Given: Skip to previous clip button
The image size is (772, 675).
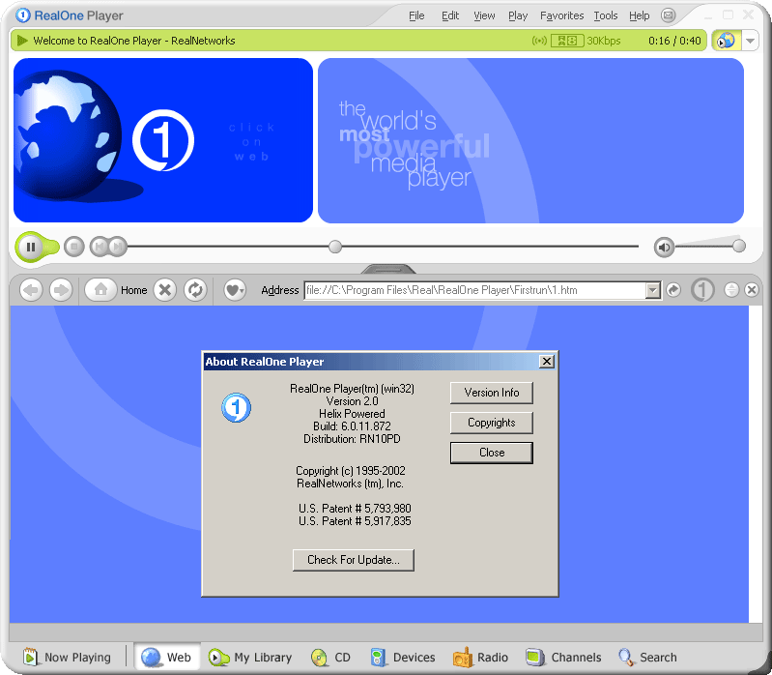Looking at the screenshot, I should (x=99, y=247).
